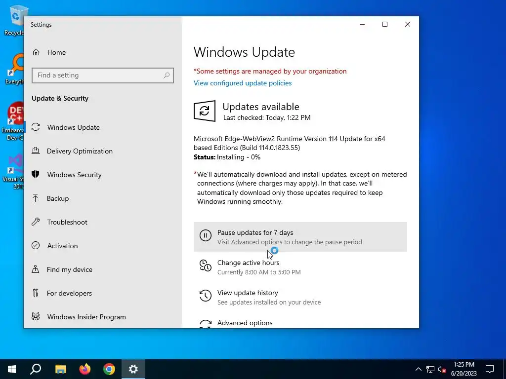Open the Delivery Optimization section
Screen dimensions: 506x379
pos(80,151)
